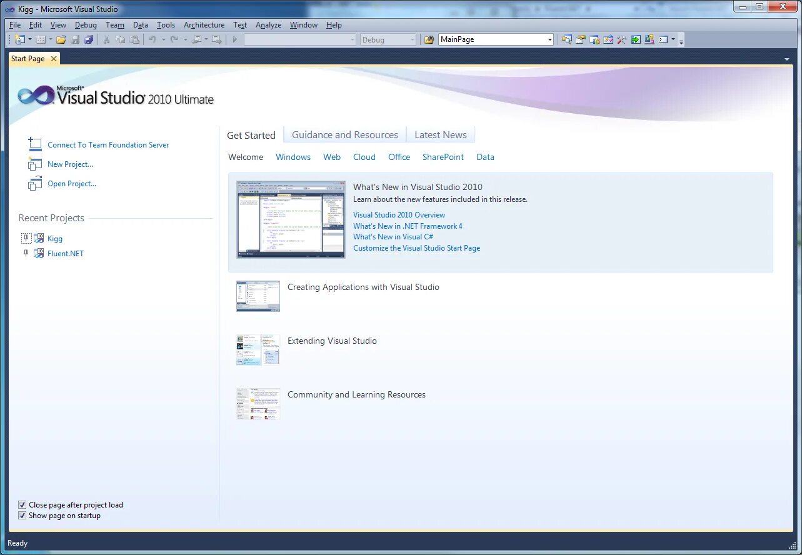Click the Start Debugging play icon

pyautogui.click(x=235, y=39)
